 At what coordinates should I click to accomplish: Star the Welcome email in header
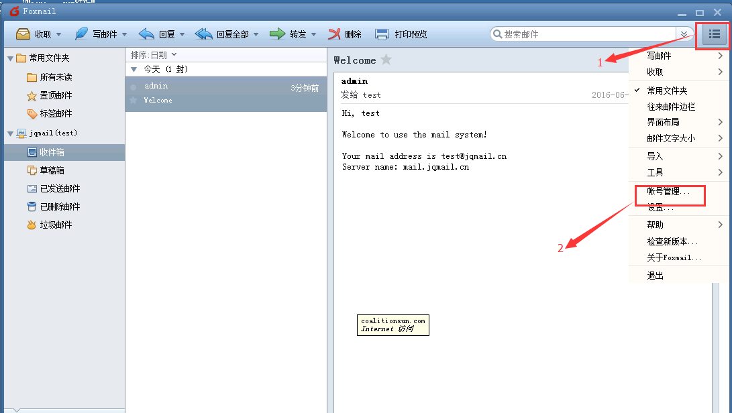point(386,60)
